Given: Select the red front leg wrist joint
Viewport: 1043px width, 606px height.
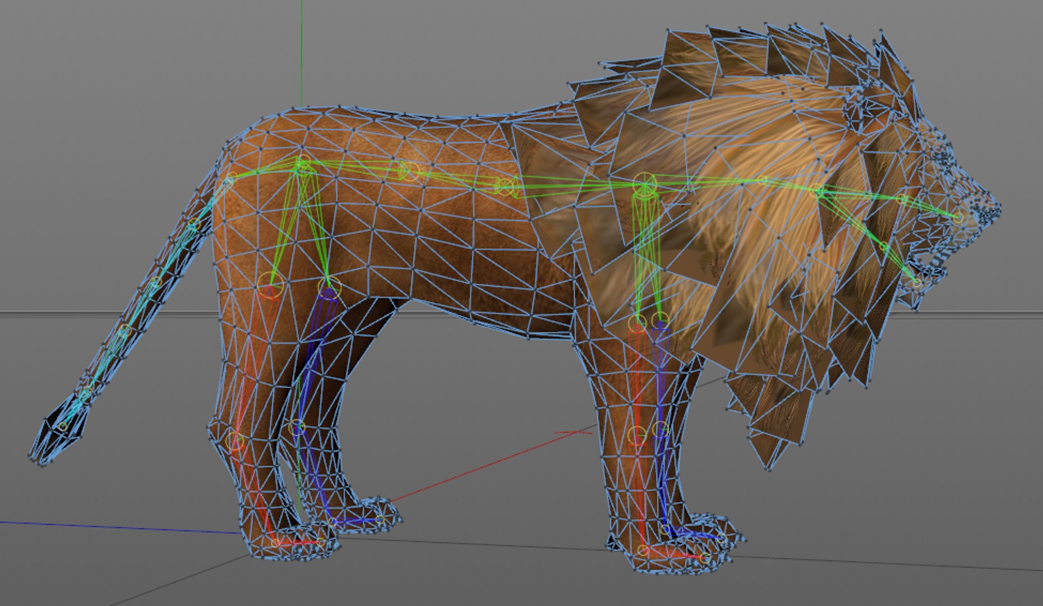Looking at the screenshot, I should click(637, 435).
